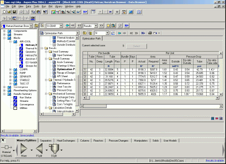Open the Tools menu
The height and width of the screenshot is (164, 226).
(x=36, y=7)
